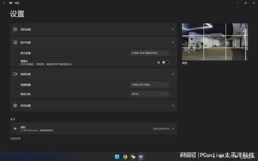Open the 50 Hz flicker reduction dropdown

(149, 94)
